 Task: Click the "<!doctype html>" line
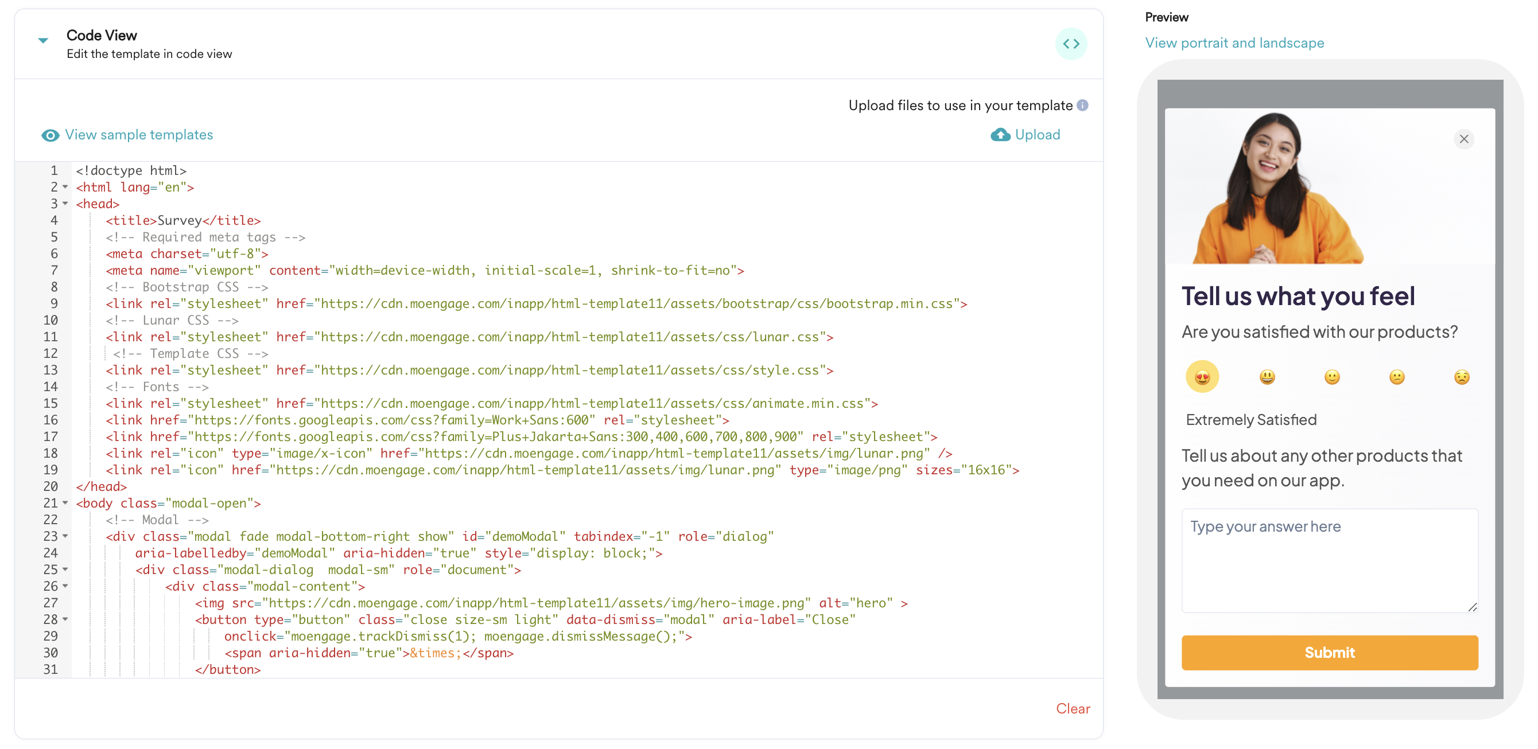tap(131, 171)
